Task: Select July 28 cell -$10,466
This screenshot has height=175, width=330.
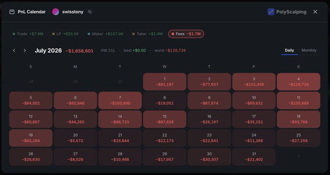Action: [120, 157]
